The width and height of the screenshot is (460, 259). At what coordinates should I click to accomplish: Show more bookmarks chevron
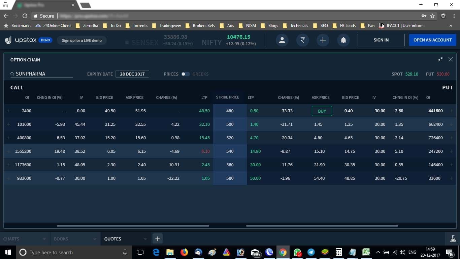click(x=451, y=25)
